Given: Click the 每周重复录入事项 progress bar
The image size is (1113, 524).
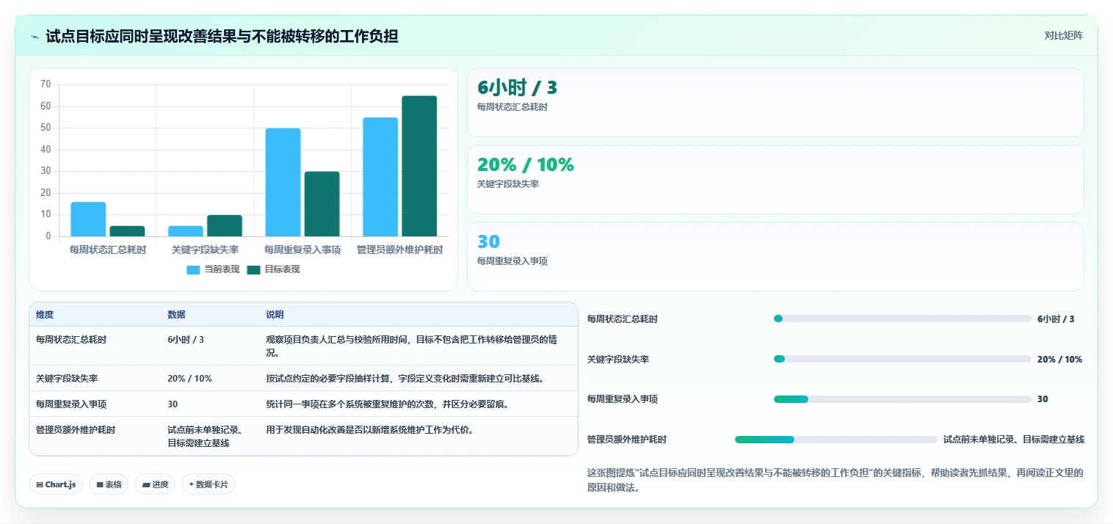Looking at the screenshot, I should 902,399.
